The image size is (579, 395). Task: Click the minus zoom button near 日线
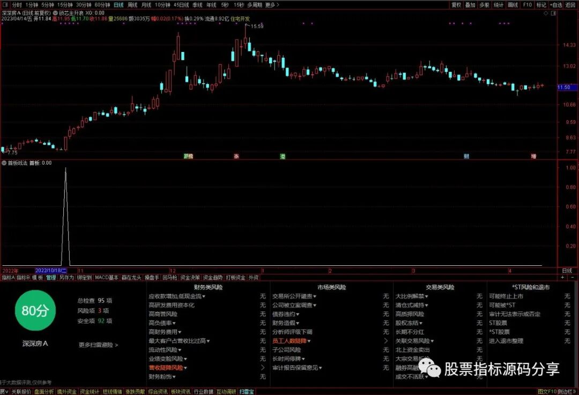(573, 277)
